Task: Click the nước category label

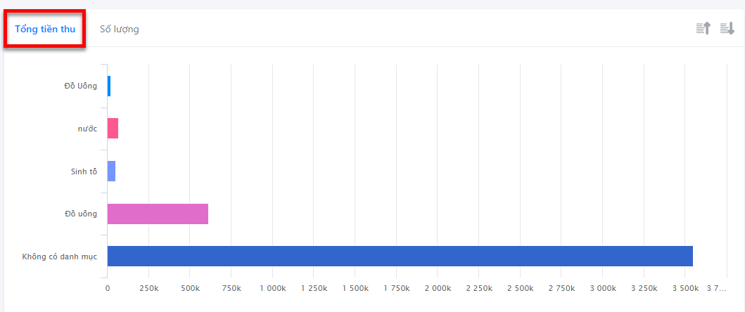Action: pos(87,129)
